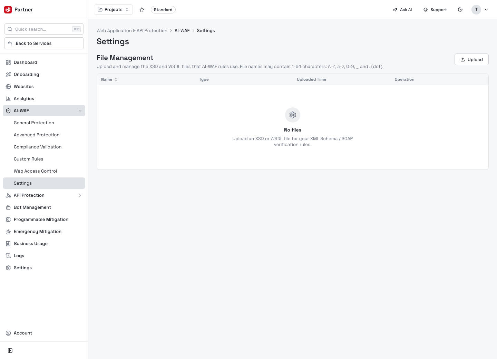The height and width of the screenshot is (359, 497).
Task: Open the Bot Management label
Action: pyautogui.click(x=32, y=207)
